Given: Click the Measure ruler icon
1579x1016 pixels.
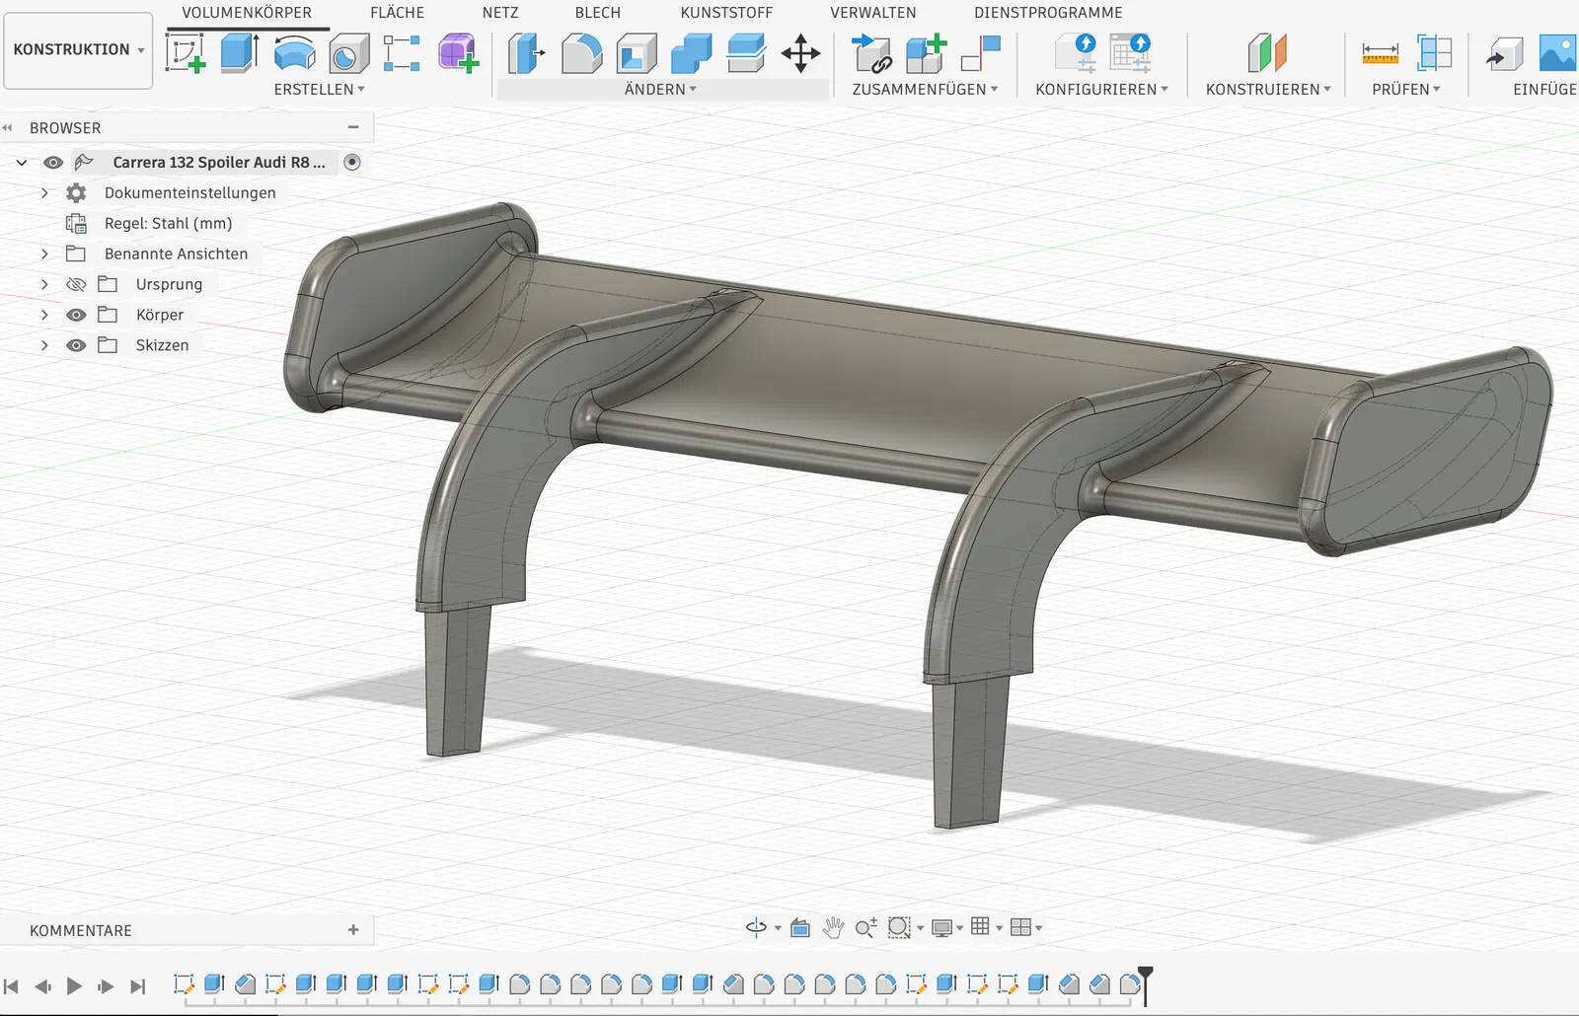Looking at the screenshot, I should (x=1380, y=53).
